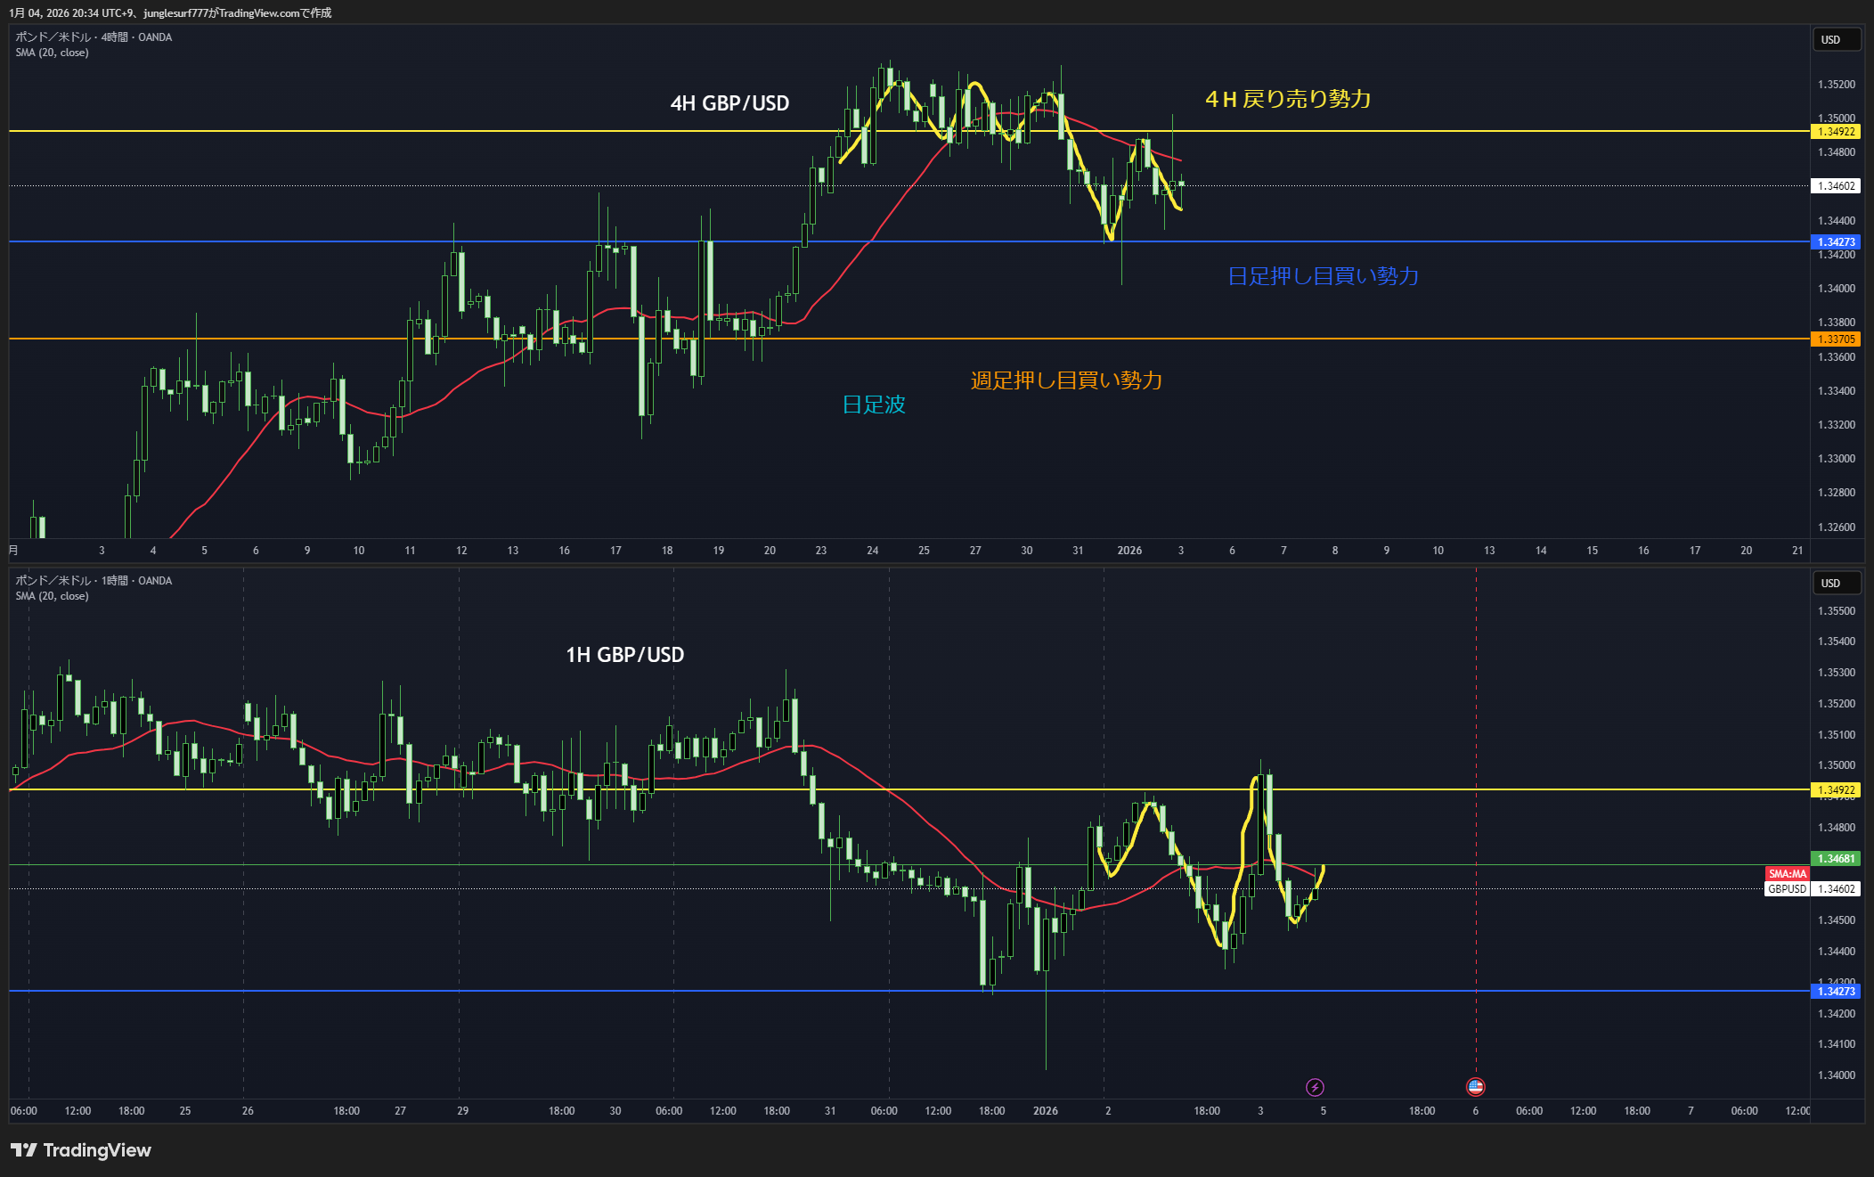Viewport: 1874px width, 1177px height.
Task: Click the purple lightning bolt event icon
Action: click(1315, 1087)
